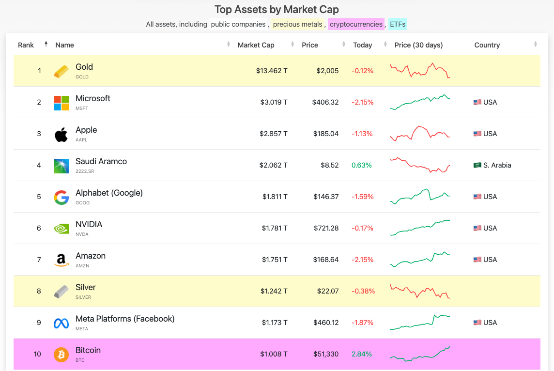Click the USA flag in Amazon row
Viewport: 554px width, 371px height.
(x=477, y=259)
